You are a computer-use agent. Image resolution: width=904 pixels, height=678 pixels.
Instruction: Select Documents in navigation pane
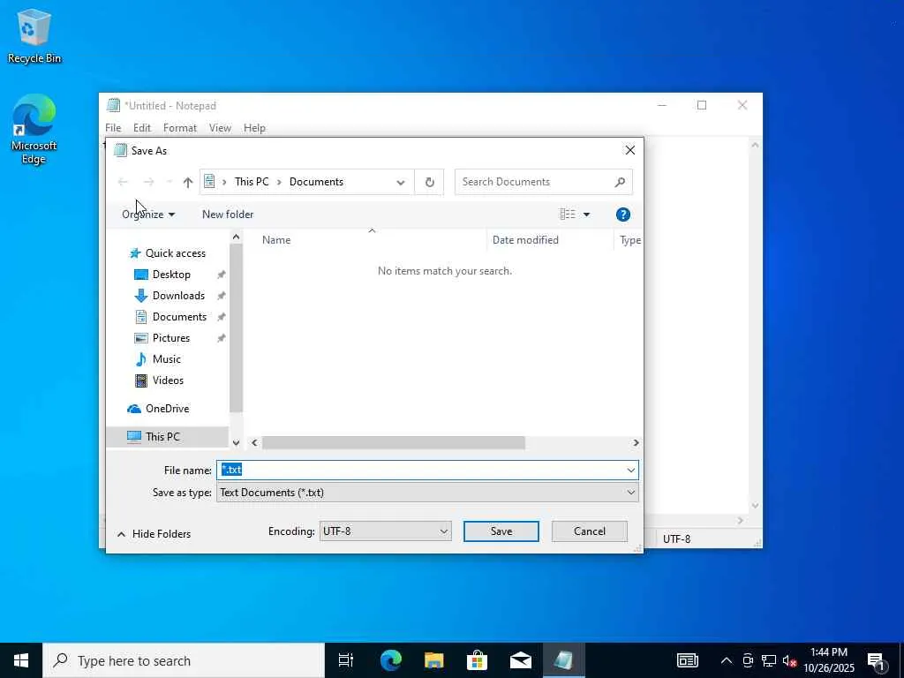coord(179,317)
